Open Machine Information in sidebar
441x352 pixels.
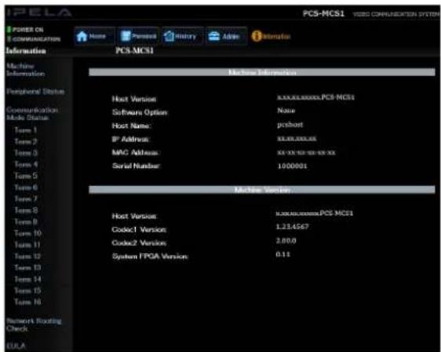click(25, 70)
